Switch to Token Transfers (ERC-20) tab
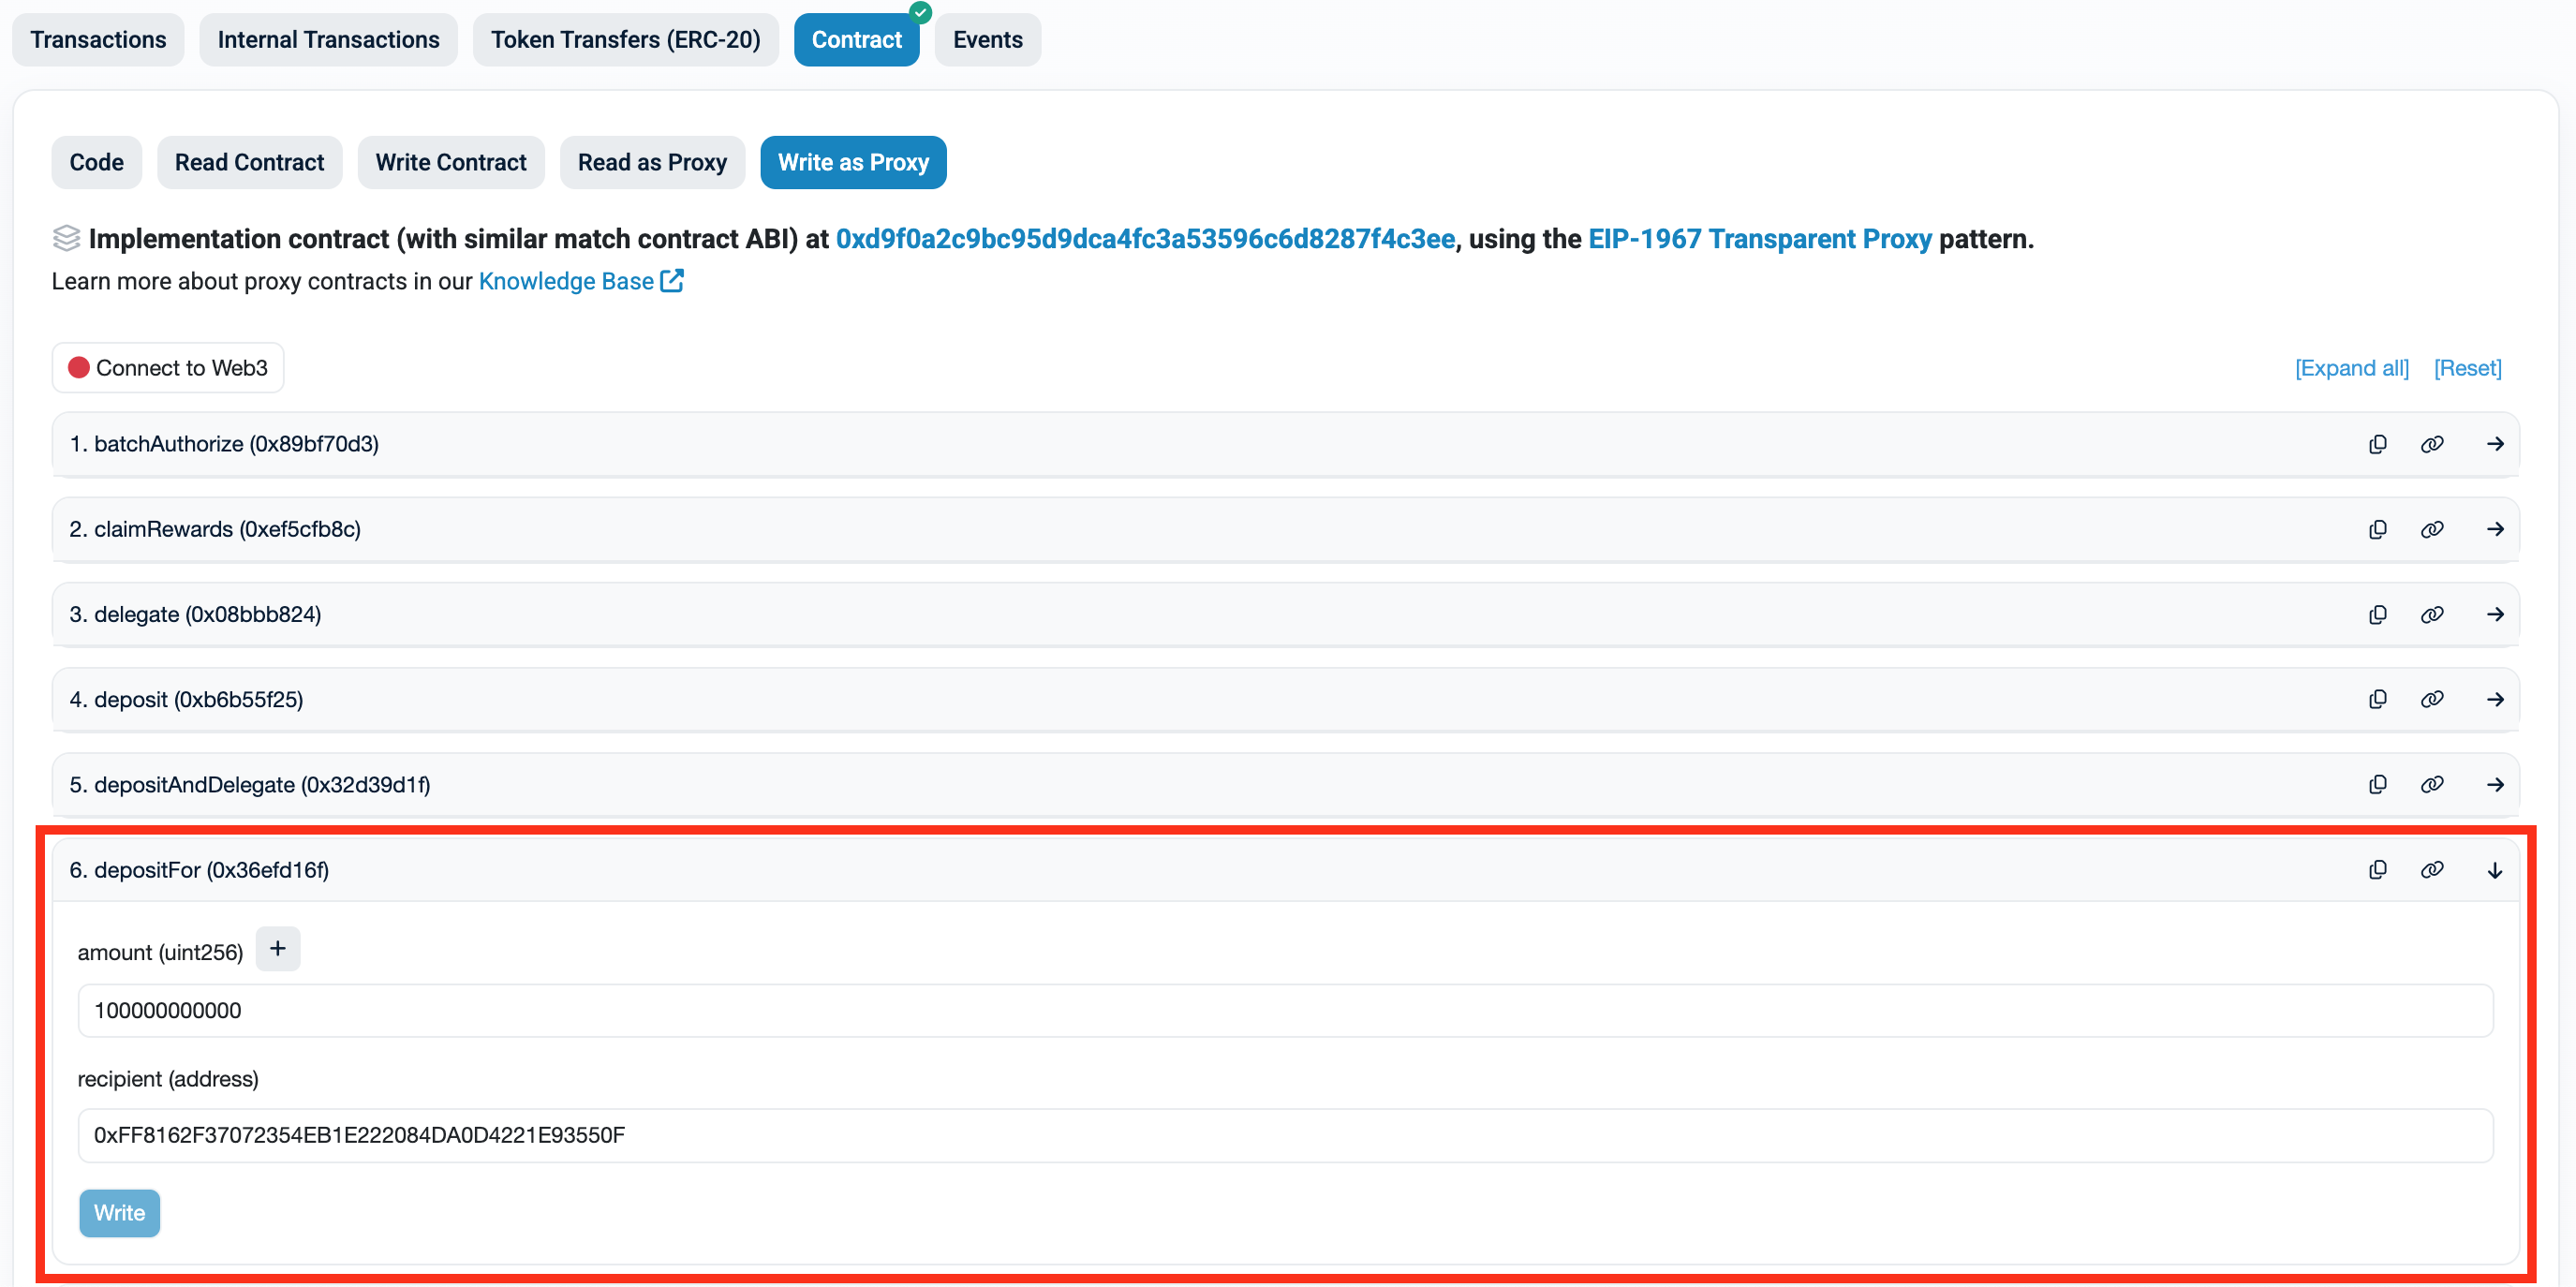The width and height of the screenshot is (2576, 1287). point(625,40)
